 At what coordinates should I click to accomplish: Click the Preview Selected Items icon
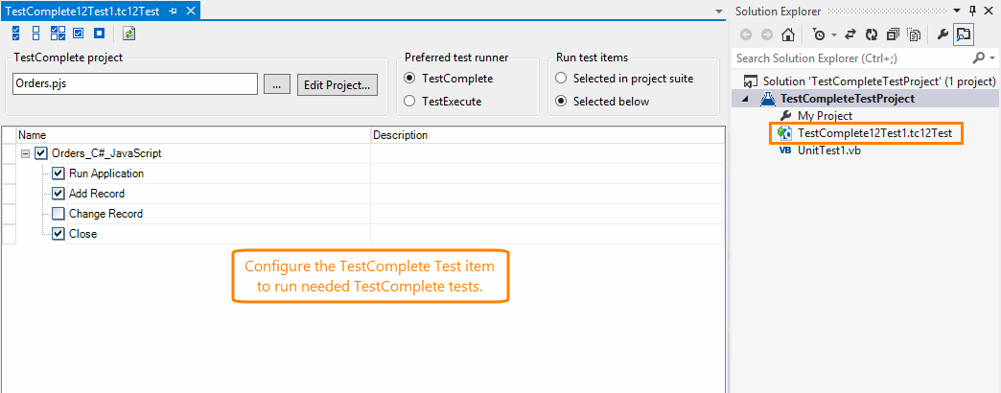coord(964,35)
